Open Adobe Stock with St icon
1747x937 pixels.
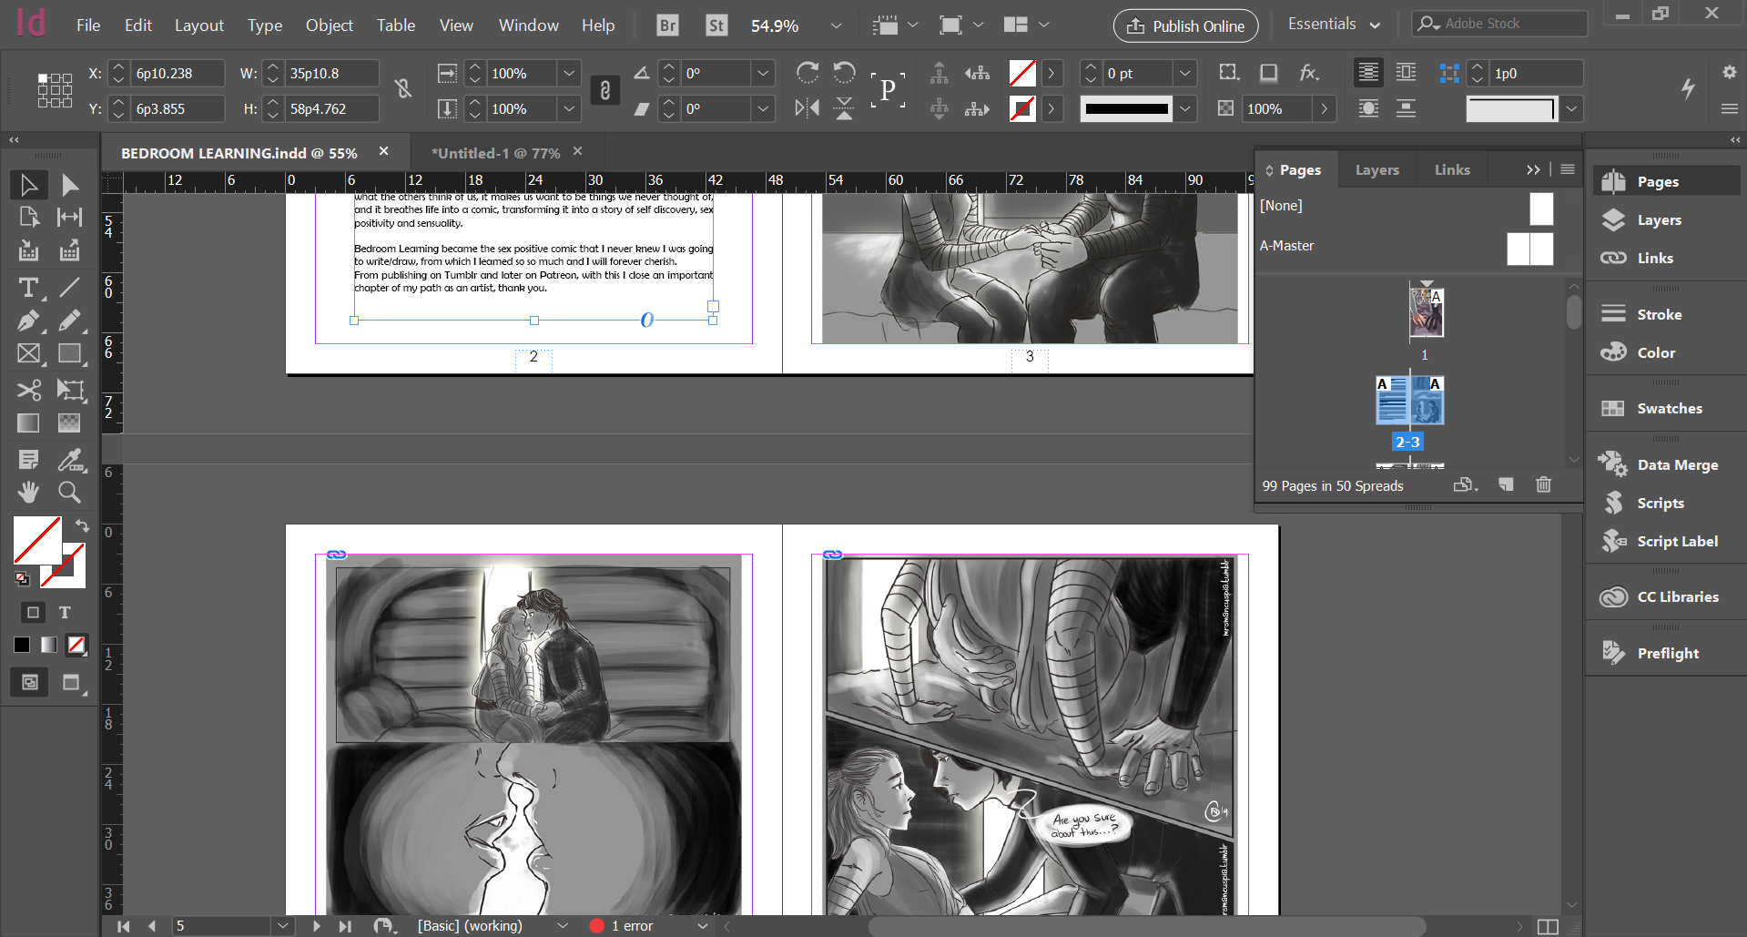click(716, 25)
